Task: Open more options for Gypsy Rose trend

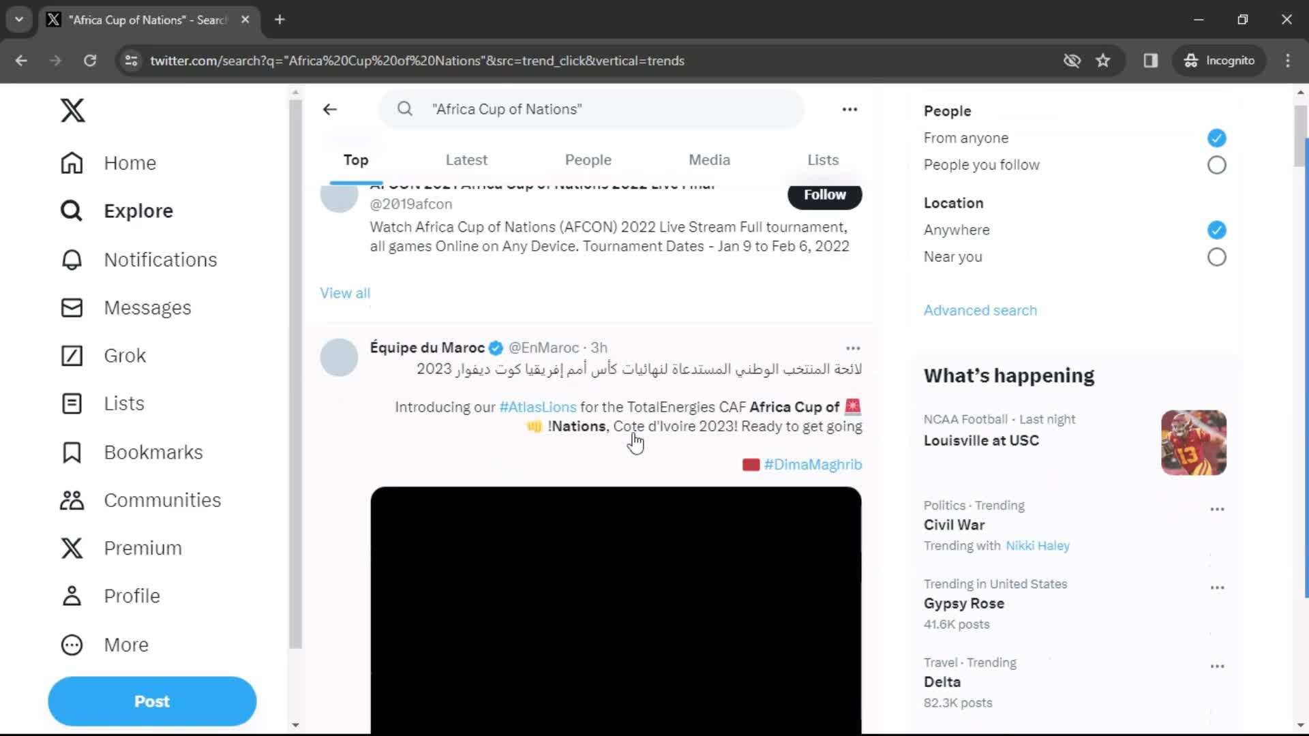Action: coord(1217,587)
